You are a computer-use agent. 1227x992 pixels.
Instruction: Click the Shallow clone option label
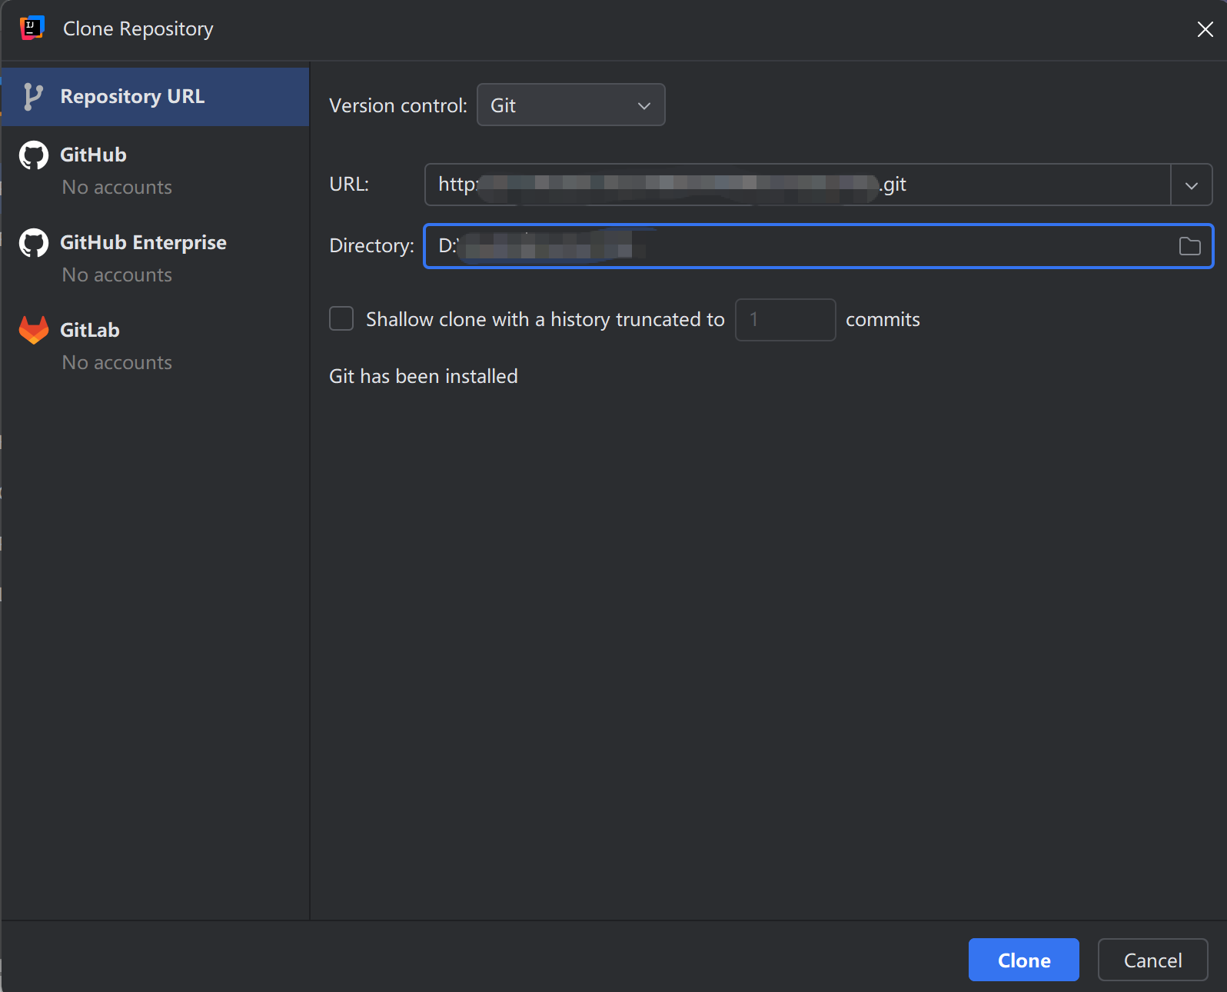click(544, 320)
